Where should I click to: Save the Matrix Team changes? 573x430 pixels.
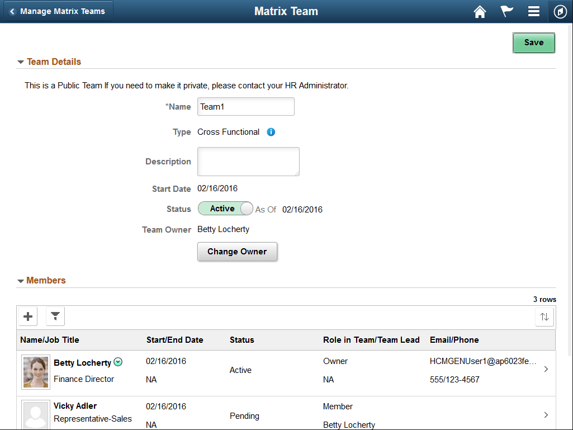pos(533,42)
